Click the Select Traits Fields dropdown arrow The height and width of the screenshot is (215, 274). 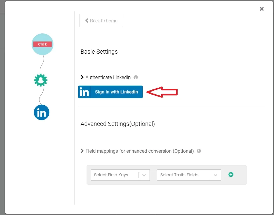click(215, 175)
